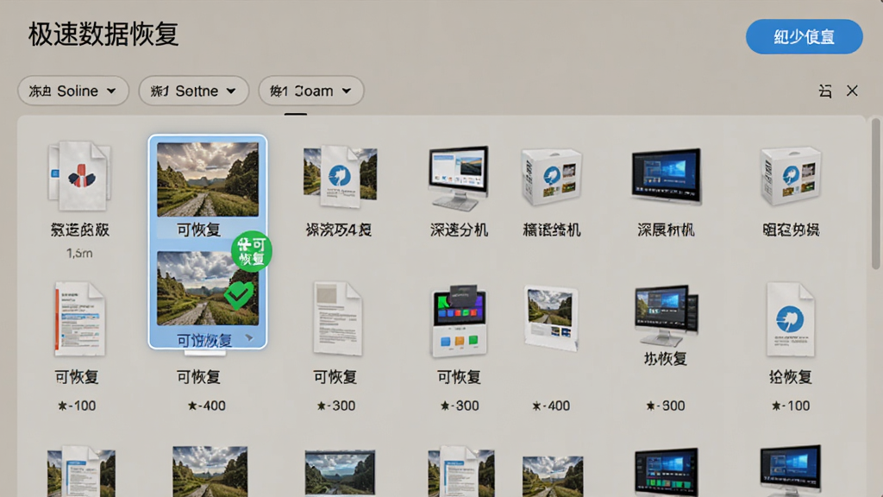
Task: Select bottom row sixth dark monitor thumbnail
Action: pos(667,472)
